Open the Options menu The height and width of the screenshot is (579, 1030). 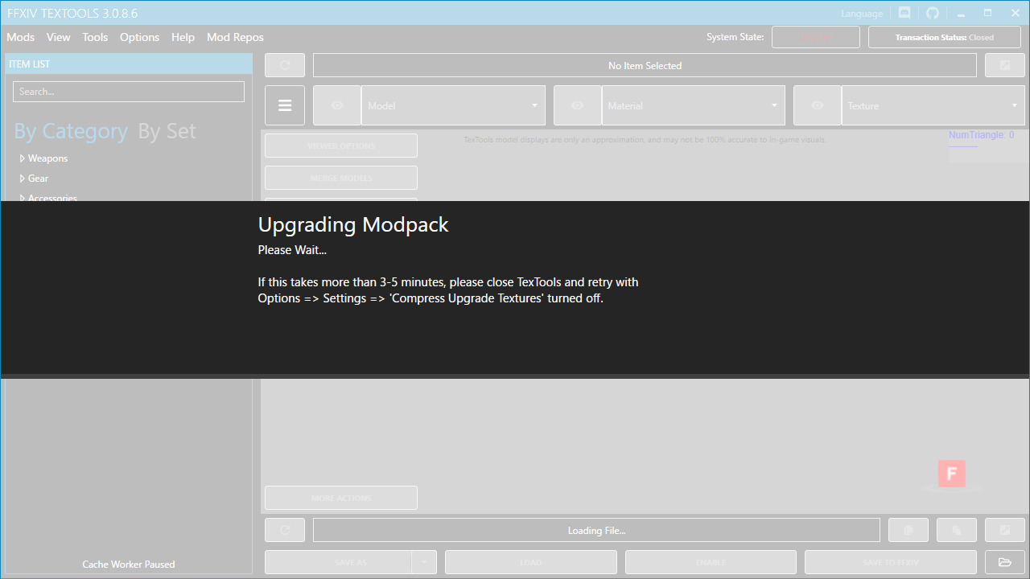(x=139, y=37)
